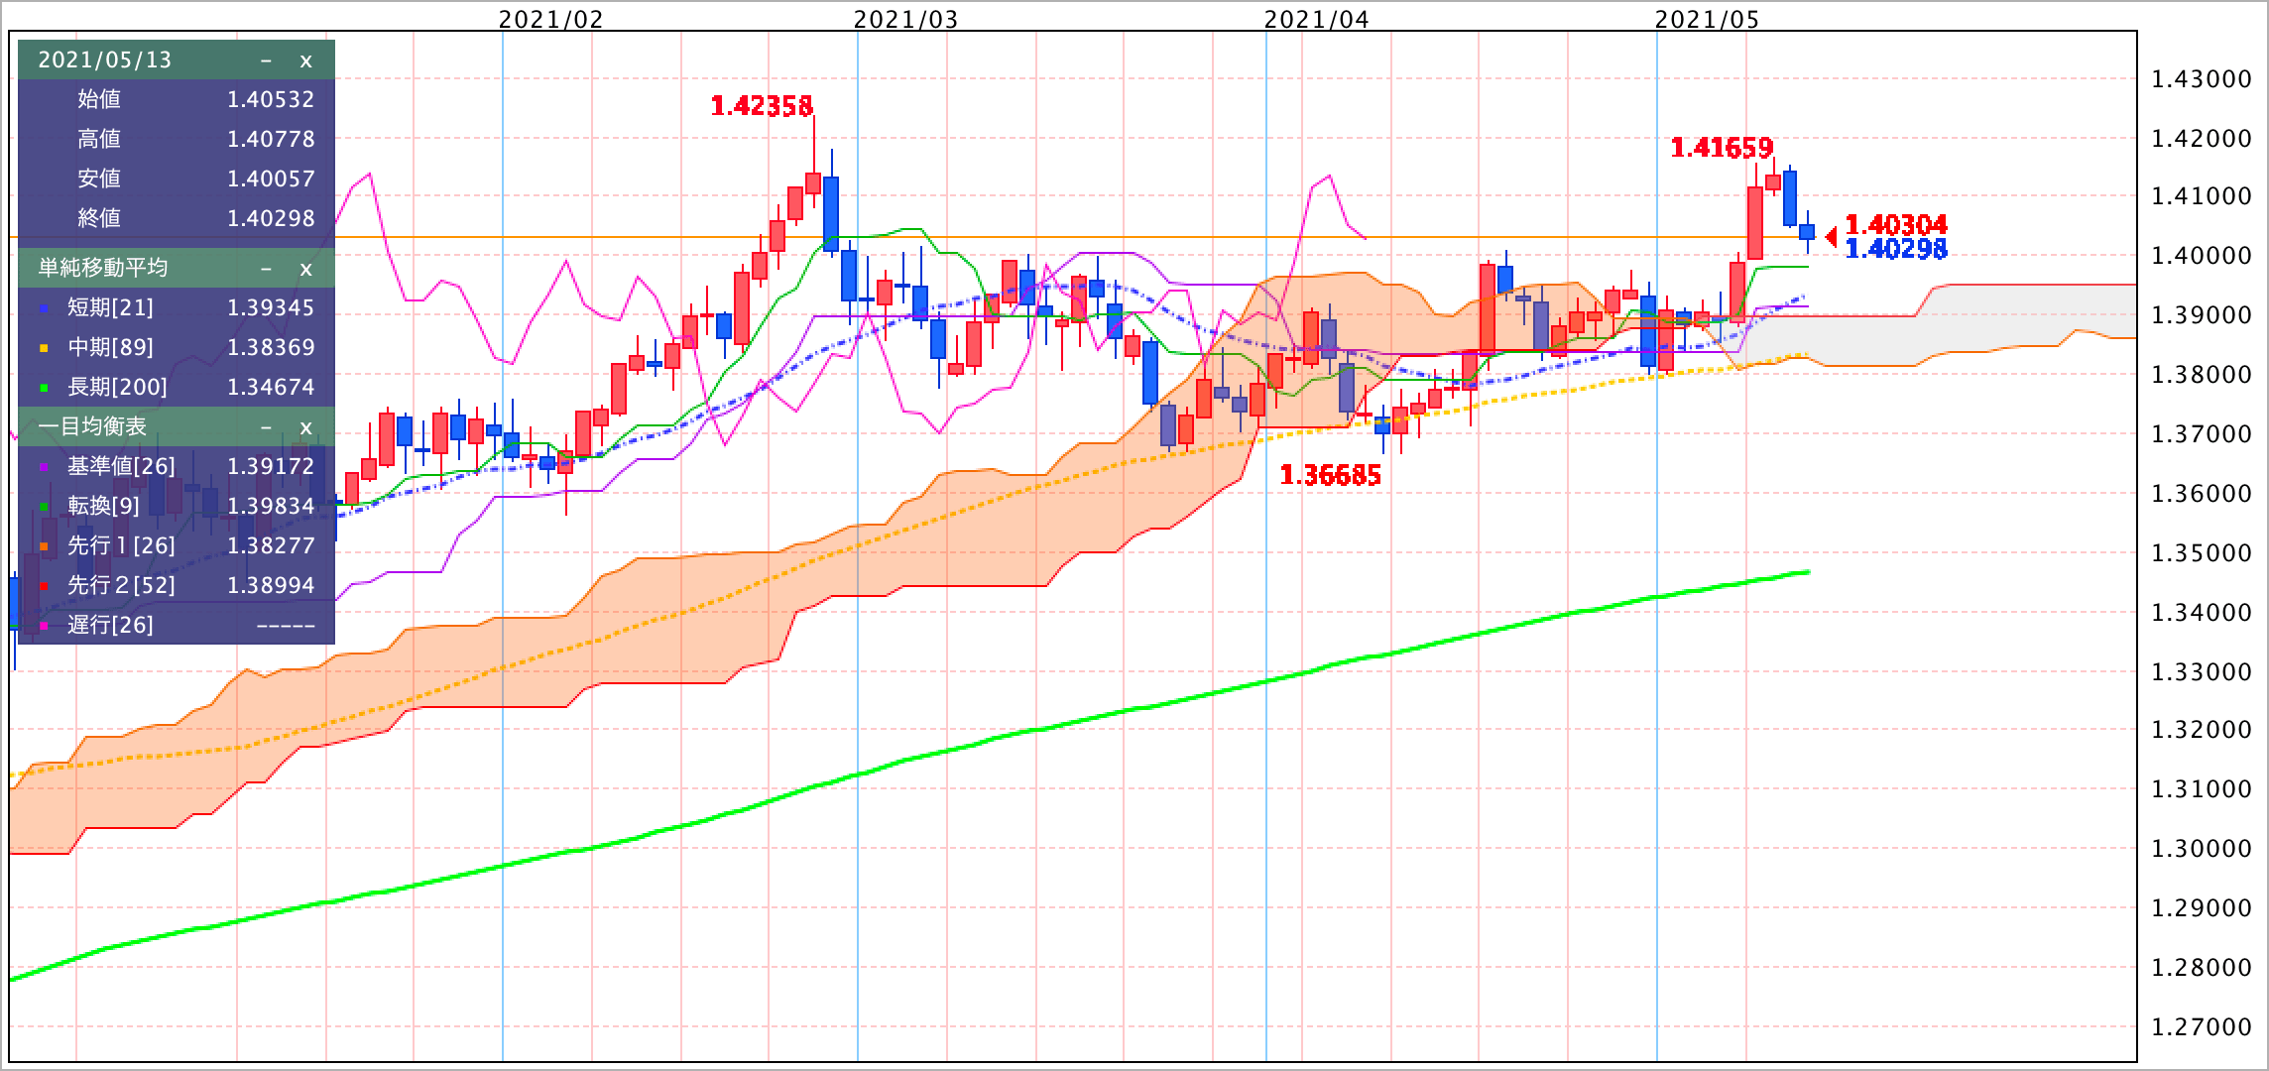Image resolution: width=2269 pixels, height=1071 pixels.
Task: Click the 2021/03 date axis label
Action: point(905,19)
